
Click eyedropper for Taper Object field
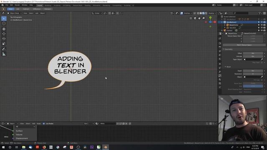click(262, 59)
